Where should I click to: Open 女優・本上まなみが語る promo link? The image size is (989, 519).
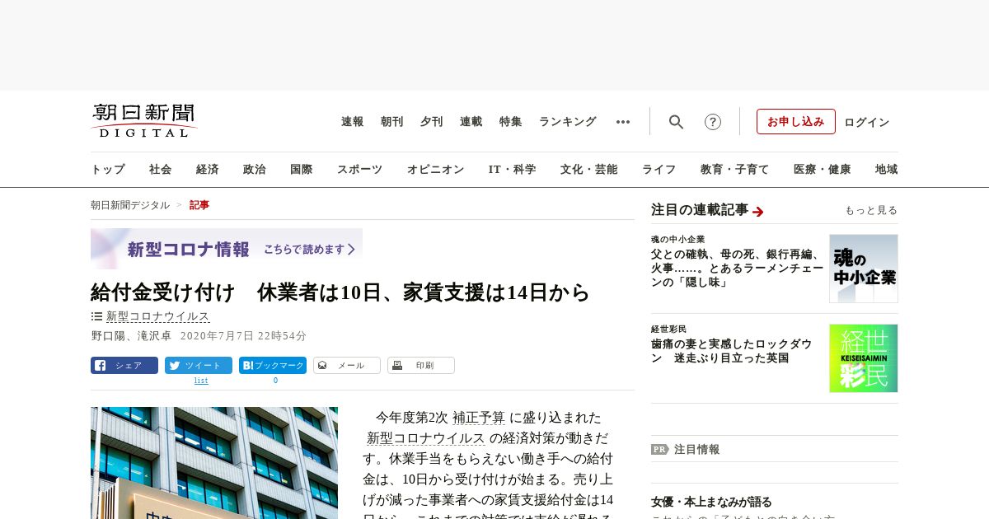click(x=711, y=502)
